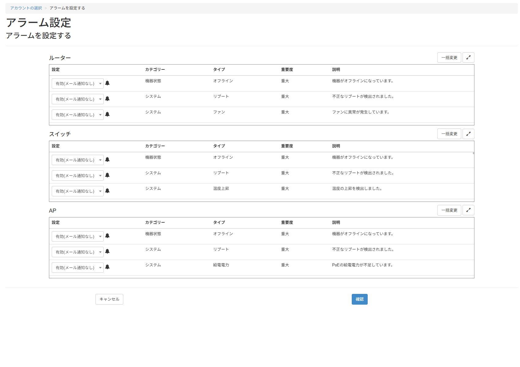Click the スイッチ table scrollbar thumb
520x367 pixels.
coord(473,153)
